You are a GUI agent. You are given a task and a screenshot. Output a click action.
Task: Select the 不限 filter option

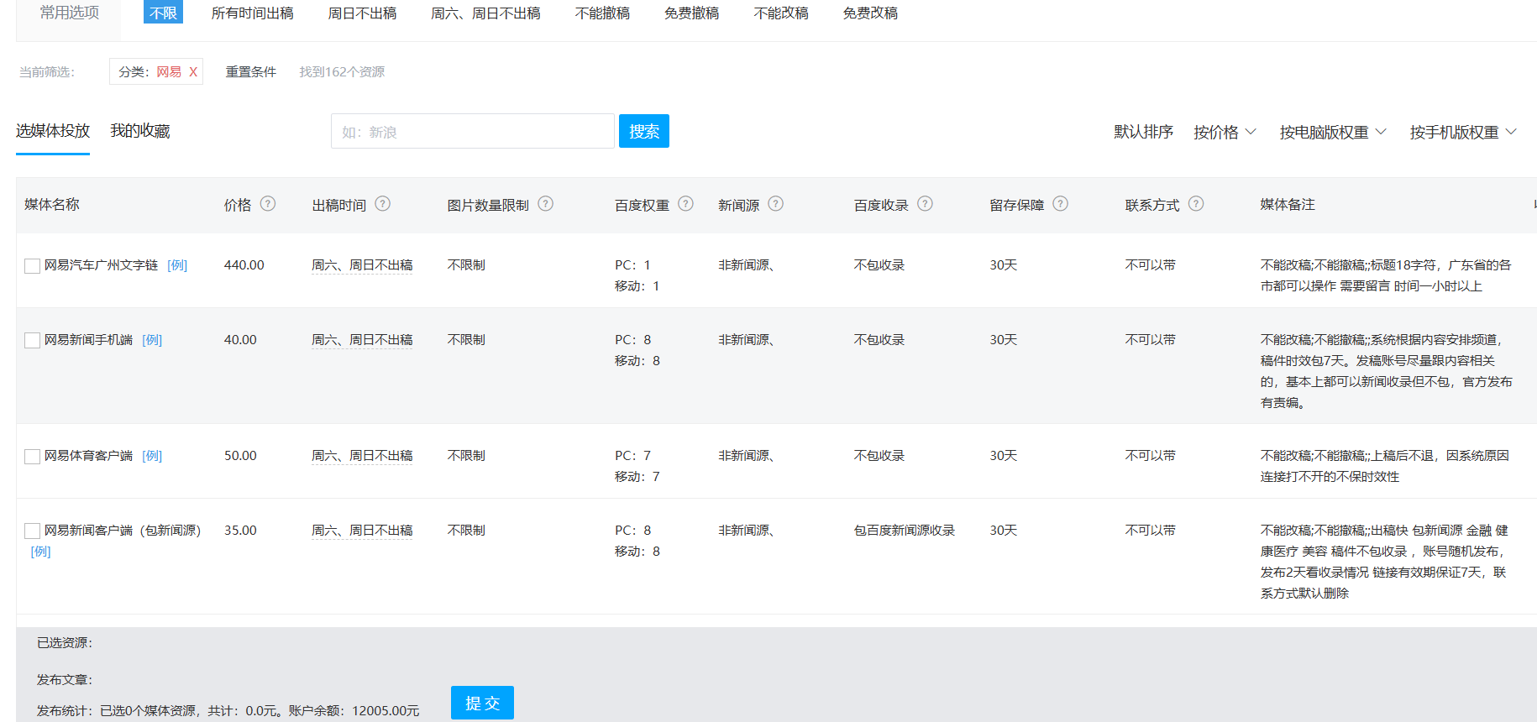coord(163,13)
